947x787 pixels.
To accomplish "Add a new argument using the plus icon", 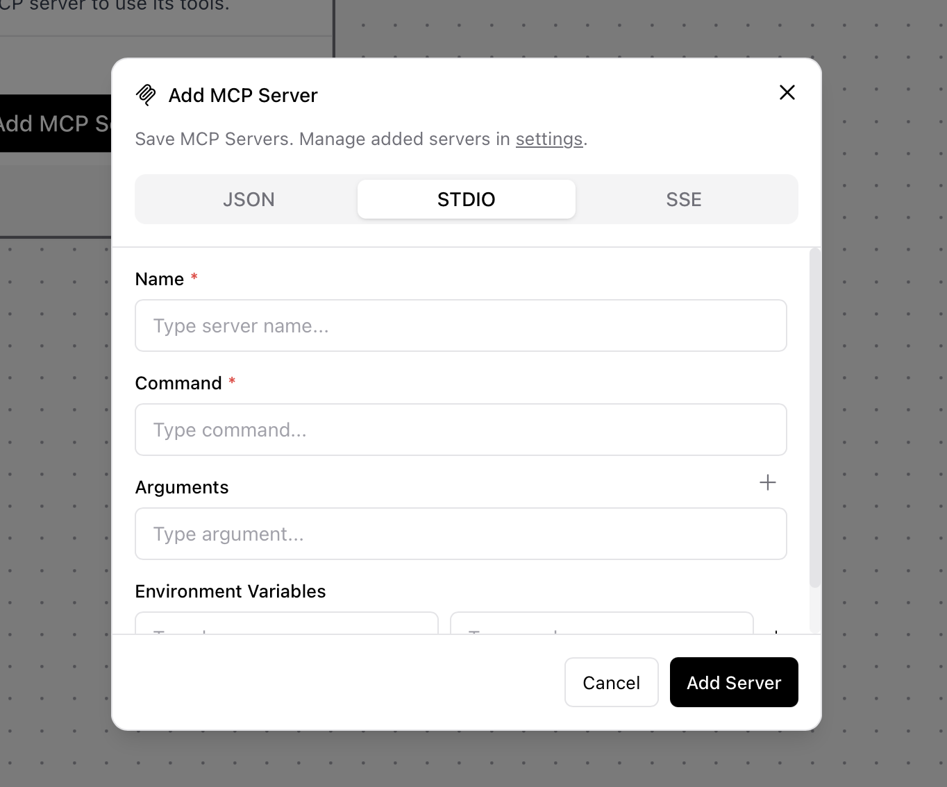I will coord(768,483).
